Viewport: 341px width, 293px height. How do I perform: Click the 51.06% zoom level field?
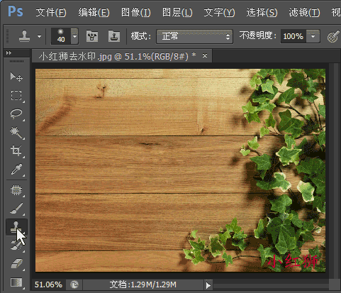point(48,284)
